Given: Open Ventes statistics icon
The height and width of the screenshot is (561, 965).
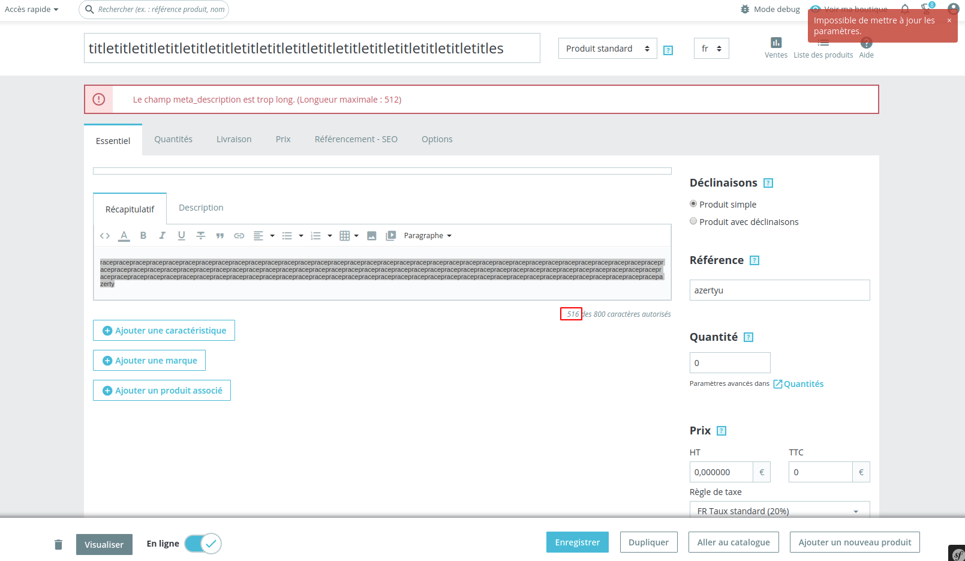Looking at the screenshot, I should tap(776, 43).
